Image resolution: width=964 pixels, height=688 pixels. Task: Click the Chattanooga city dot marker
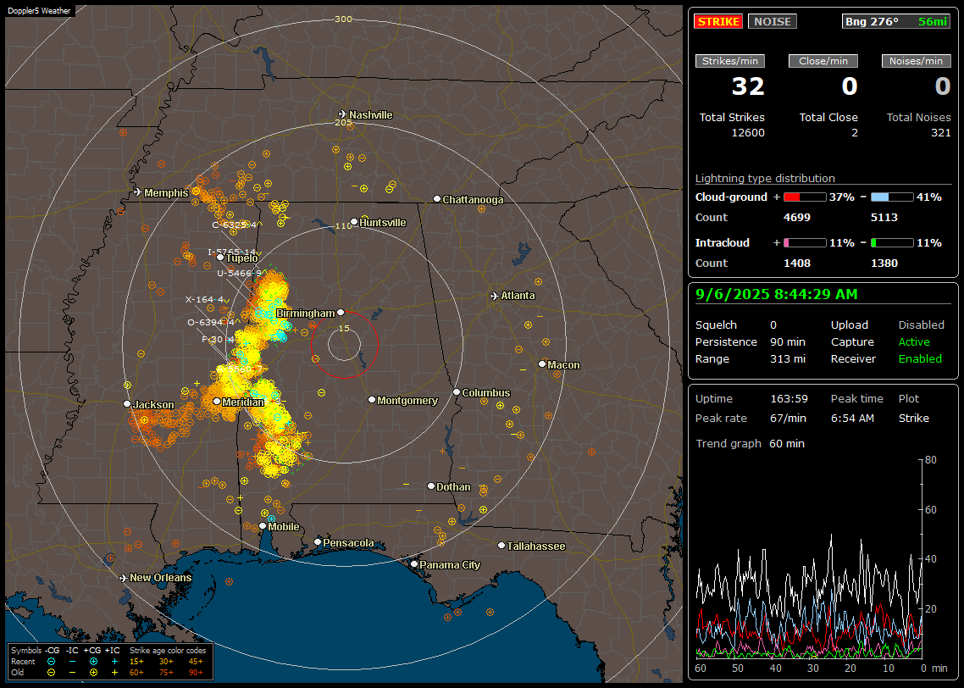click(x=437, y=199)
